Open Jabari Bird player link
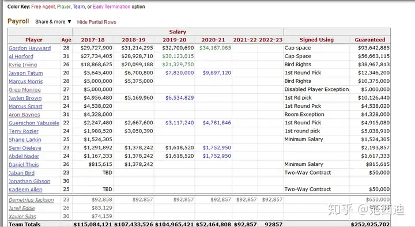 pyautogui.click(x=21, y=173)
